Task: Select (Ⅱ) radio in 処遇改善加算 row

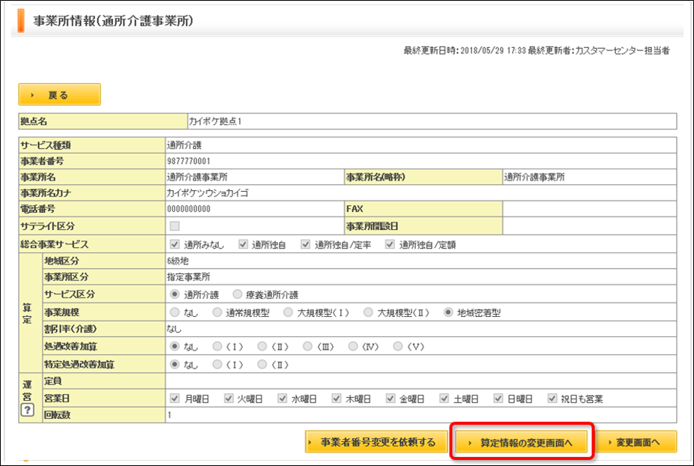Action: 262,346
